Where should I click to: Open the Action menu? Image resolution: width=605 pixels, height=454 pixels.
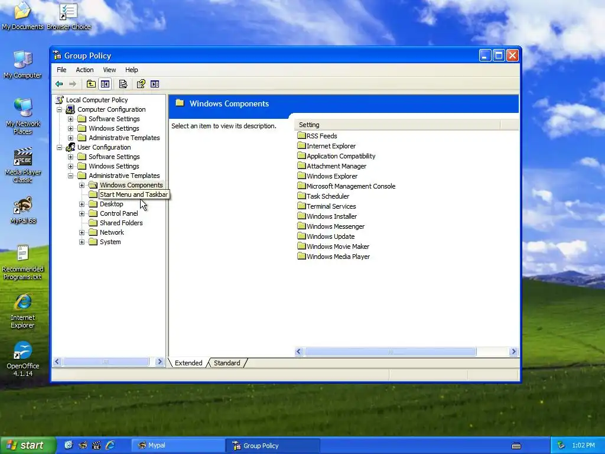pyautogui.click(x=84, y=70)
